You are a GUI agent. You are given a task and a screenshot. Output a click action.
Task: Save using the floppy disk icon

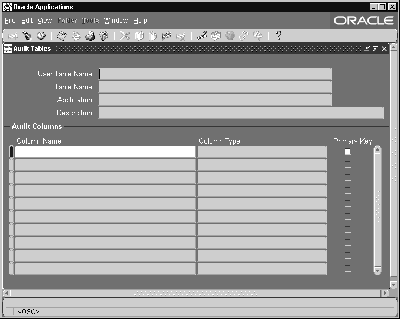tap(62, 36)
